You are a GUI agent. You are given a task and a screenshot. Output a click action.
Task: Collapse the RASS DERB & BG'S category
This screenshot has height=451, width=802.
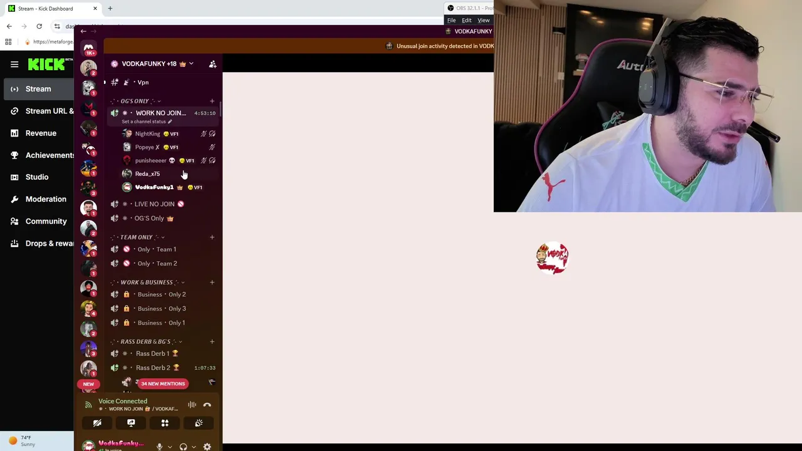(x=147, y=342)
